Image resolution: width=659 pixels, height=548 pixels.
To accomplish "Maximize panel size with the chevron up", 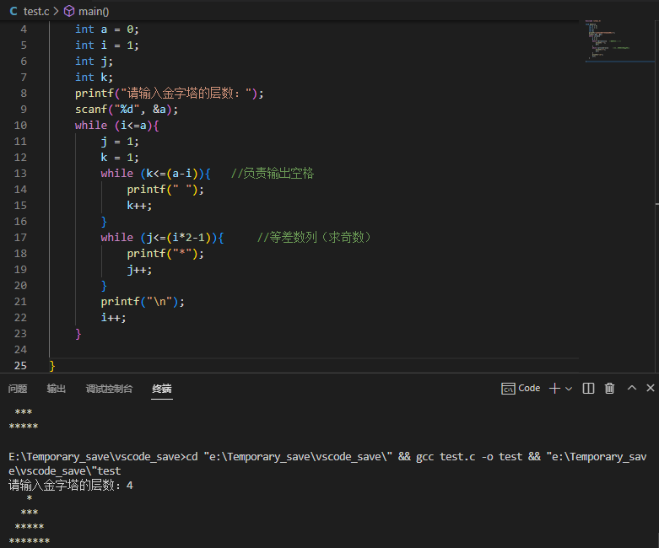I will tap(632, 388).
